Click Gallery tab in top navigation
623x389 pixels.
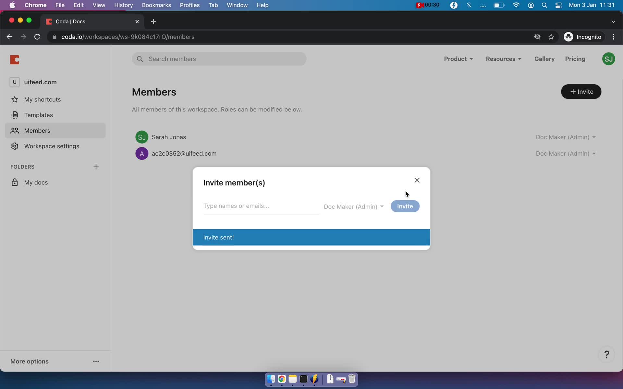click(x=544, y=59)
